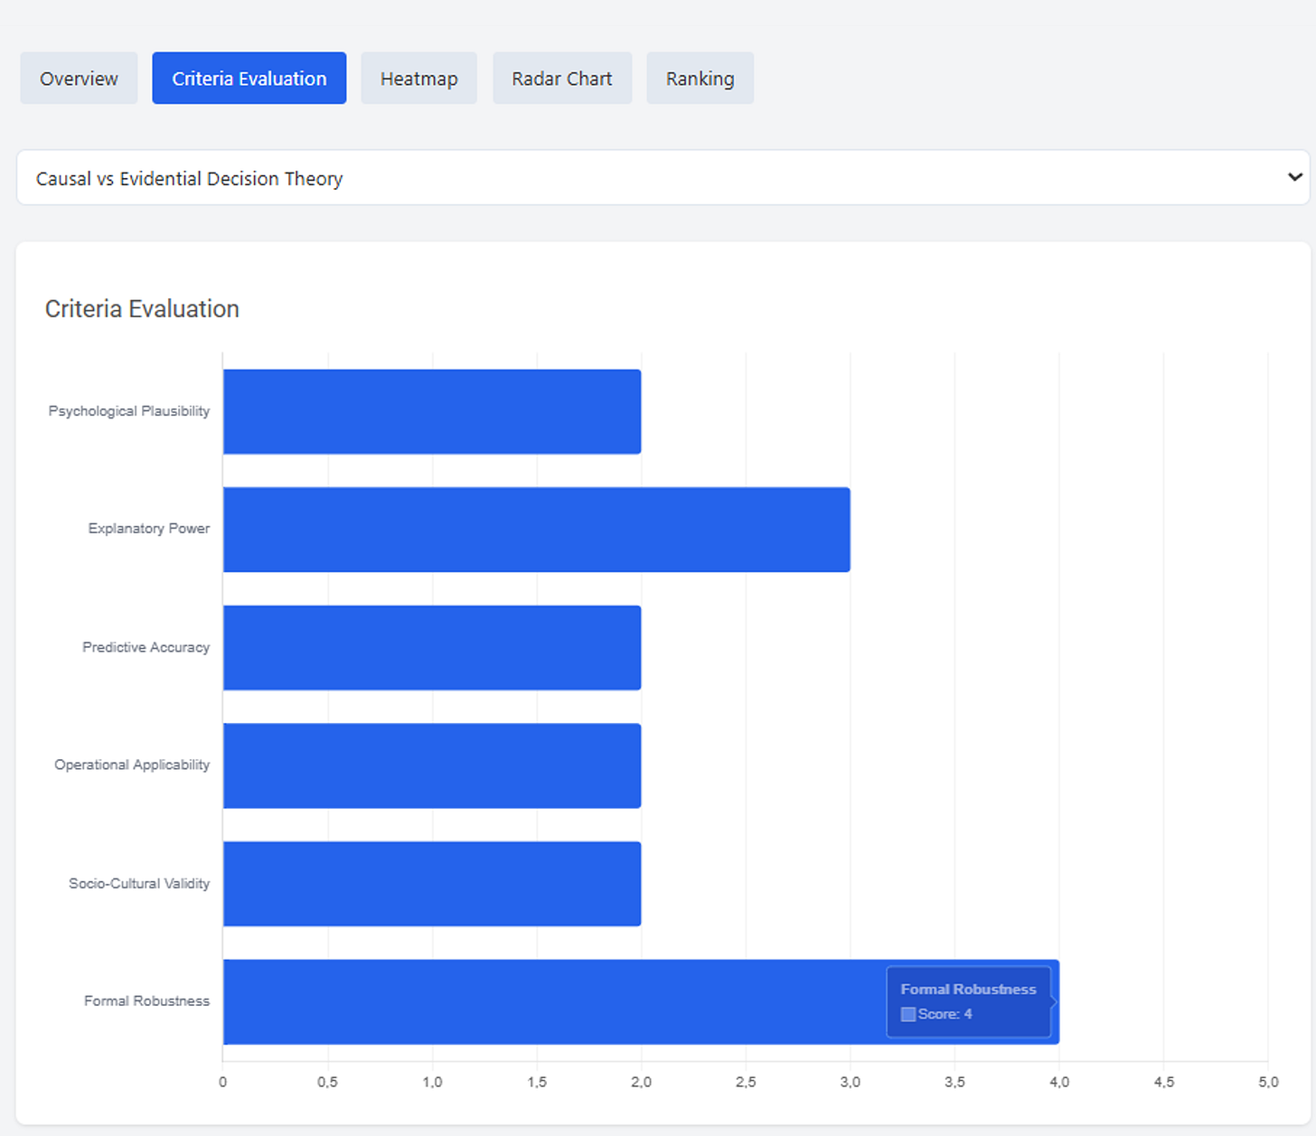Click the 0 x-axis tick label
This screenshot has height=1136, width=1316.
(x=223, y=1082)
